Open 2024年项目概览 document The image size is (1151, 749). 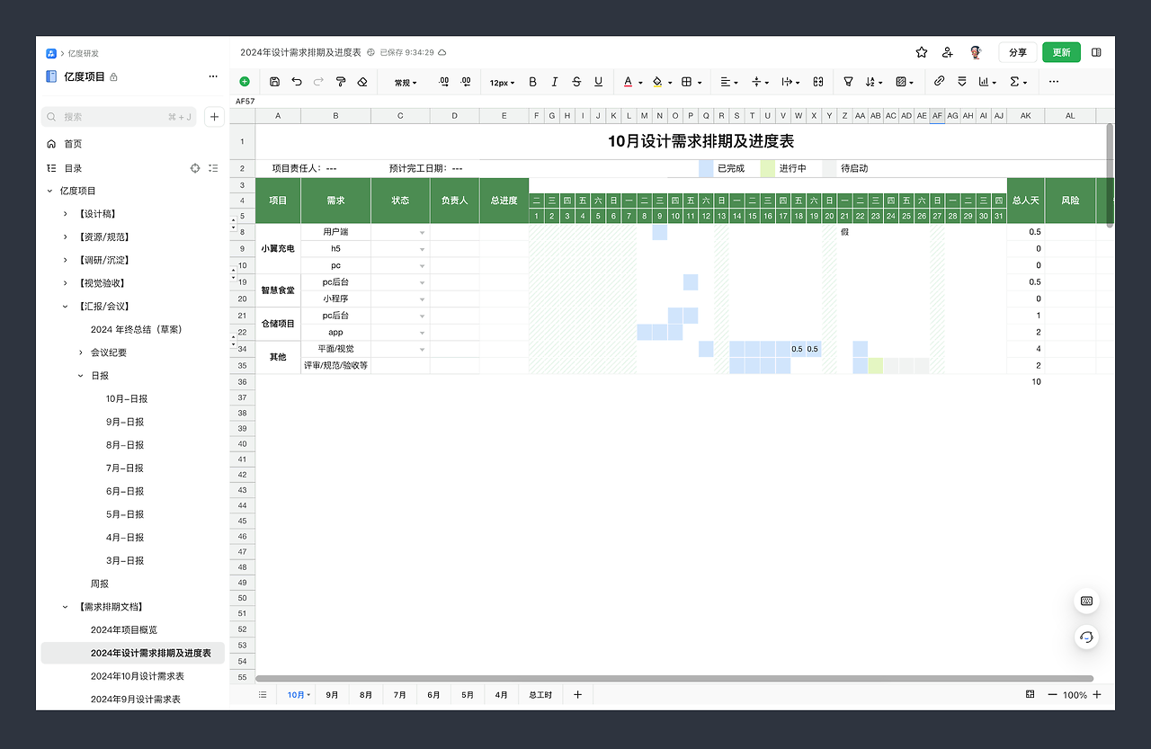pos(123,630)
